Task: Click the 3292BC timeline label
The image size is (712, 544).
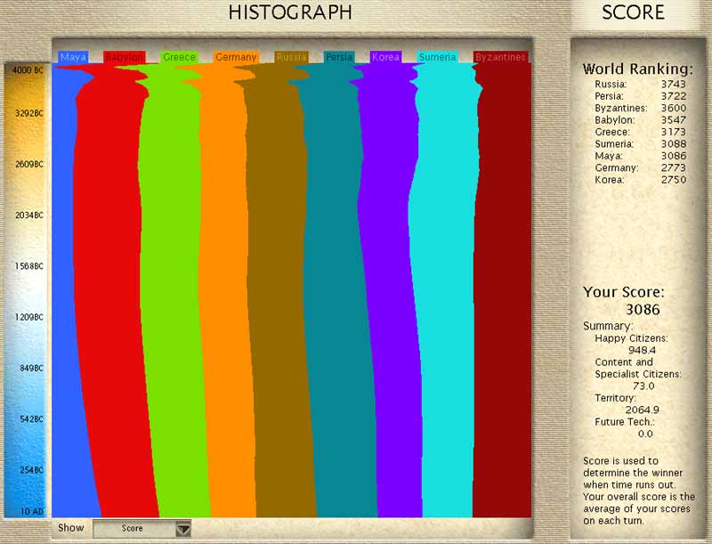Action: (29, 113)
